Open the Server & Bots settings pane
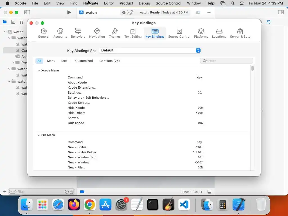 coord(240,33)
